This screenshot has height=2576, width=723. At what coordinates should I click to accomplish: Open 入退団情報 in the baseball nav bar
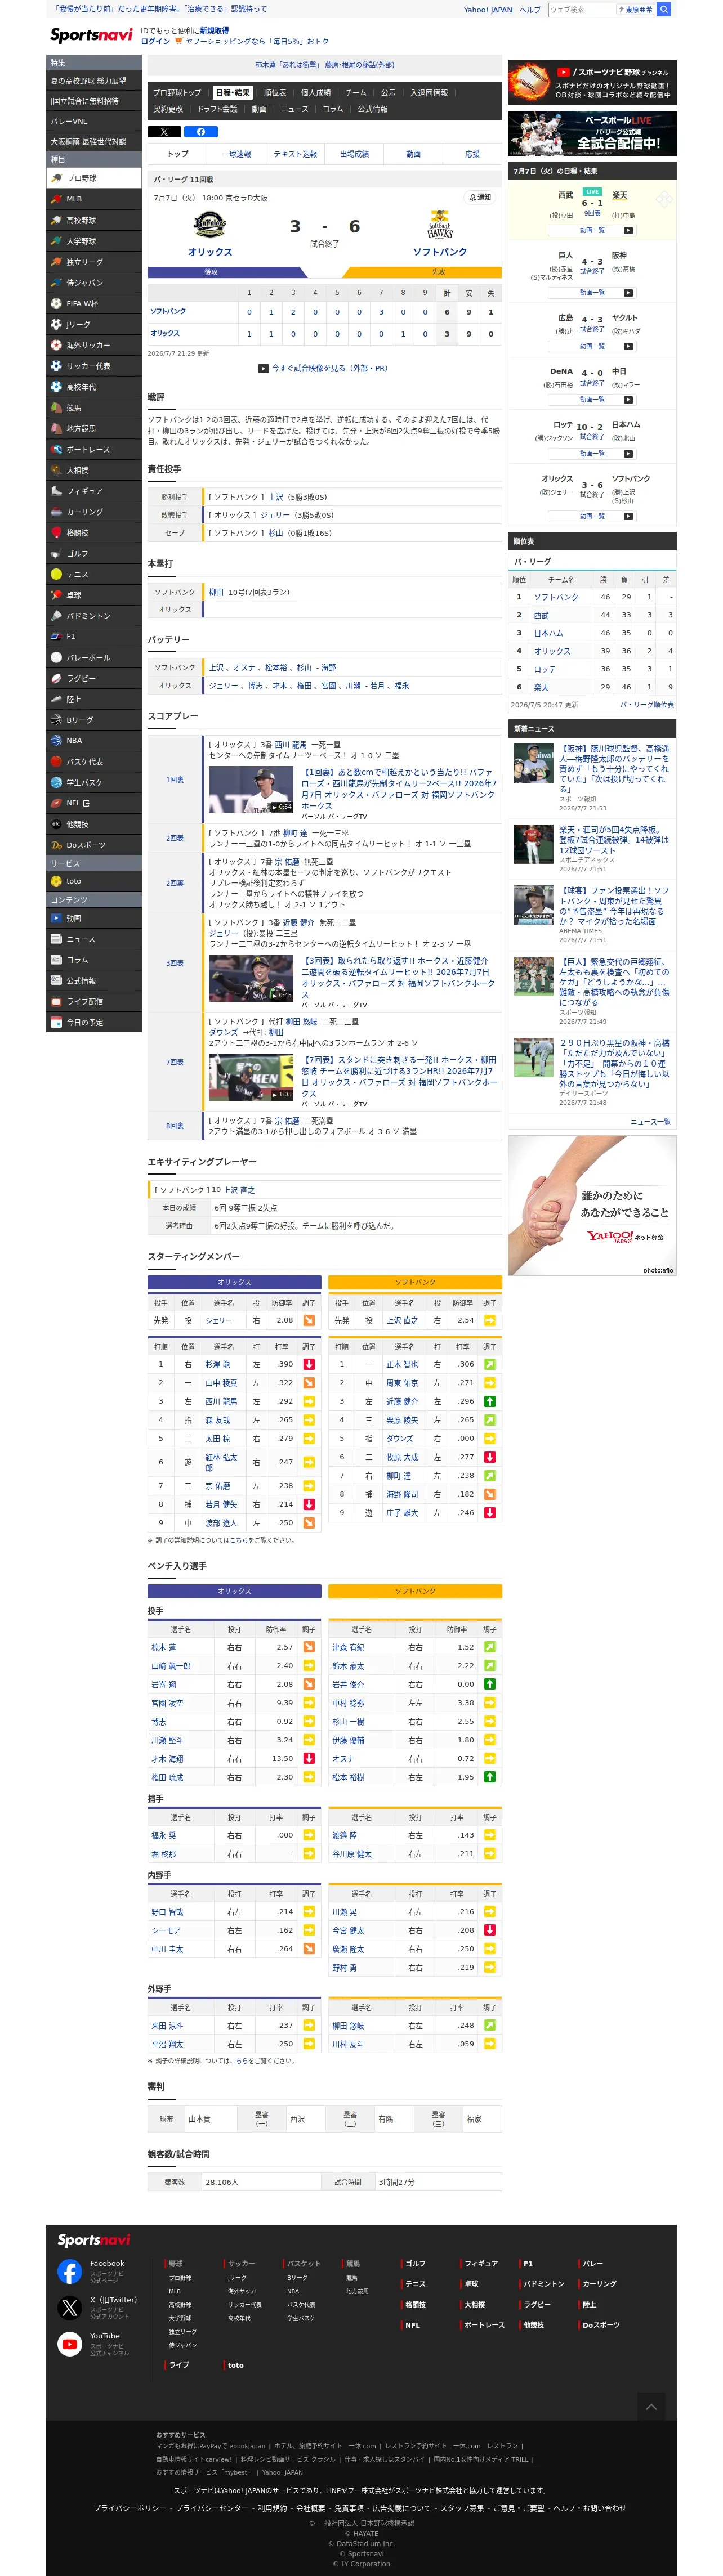point(429,93)
